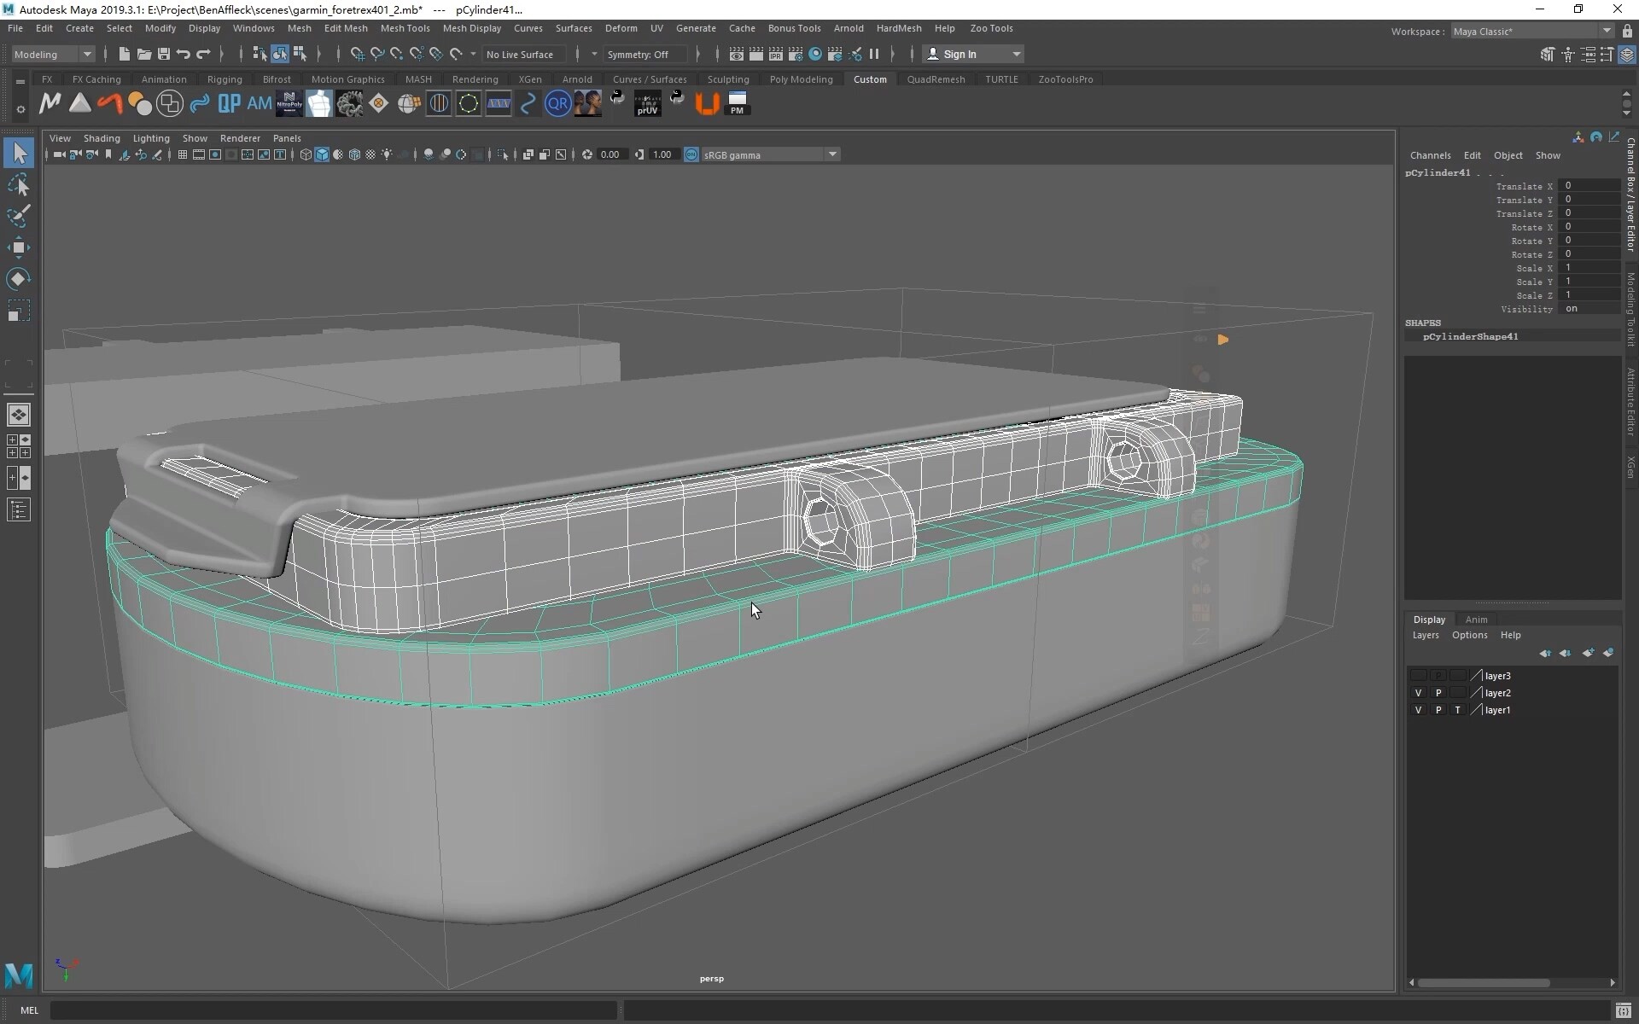Select the Lasso tool in the toolbox
1639x1024 pixels.
click(19, 185)
